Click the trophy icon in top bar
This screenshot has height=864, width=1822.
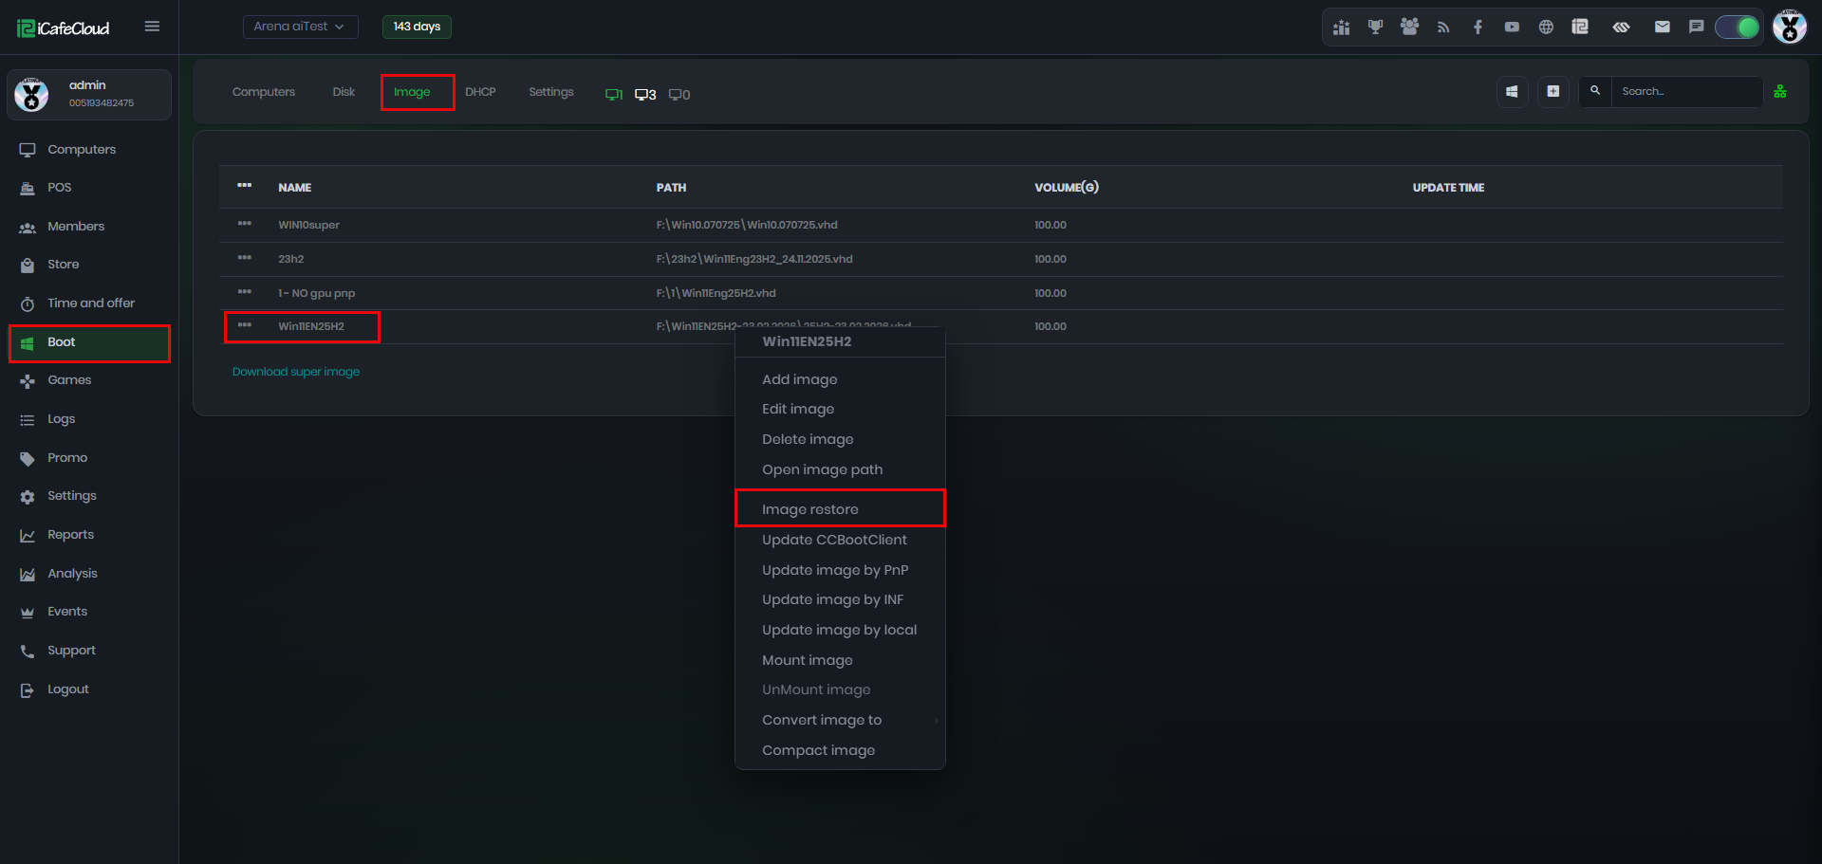coord(1375,28)
